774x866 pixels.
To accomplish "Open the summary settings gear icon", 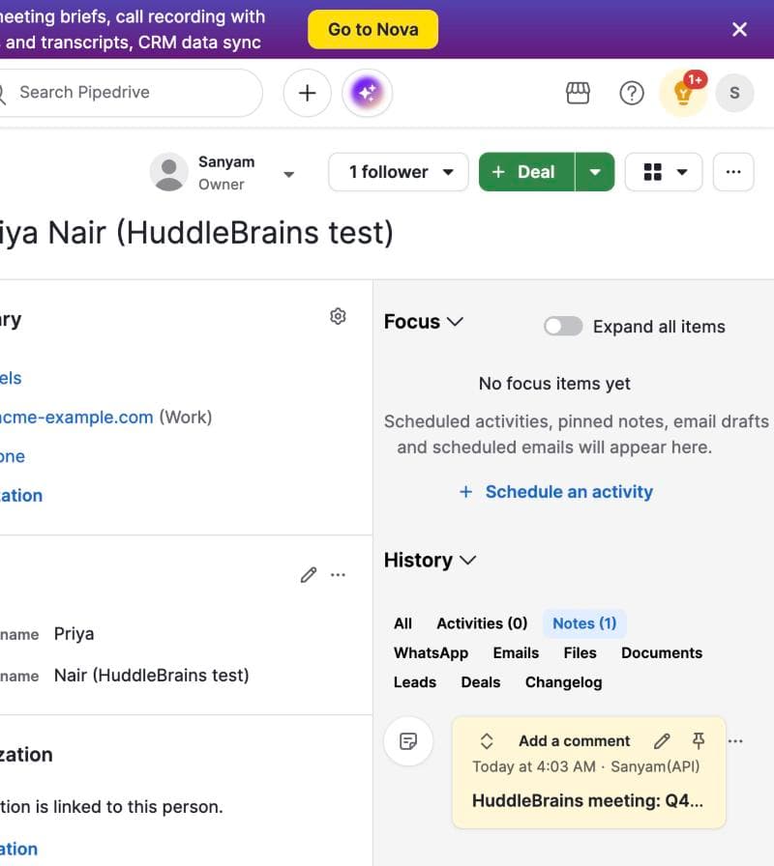I will tap(338, 316).
